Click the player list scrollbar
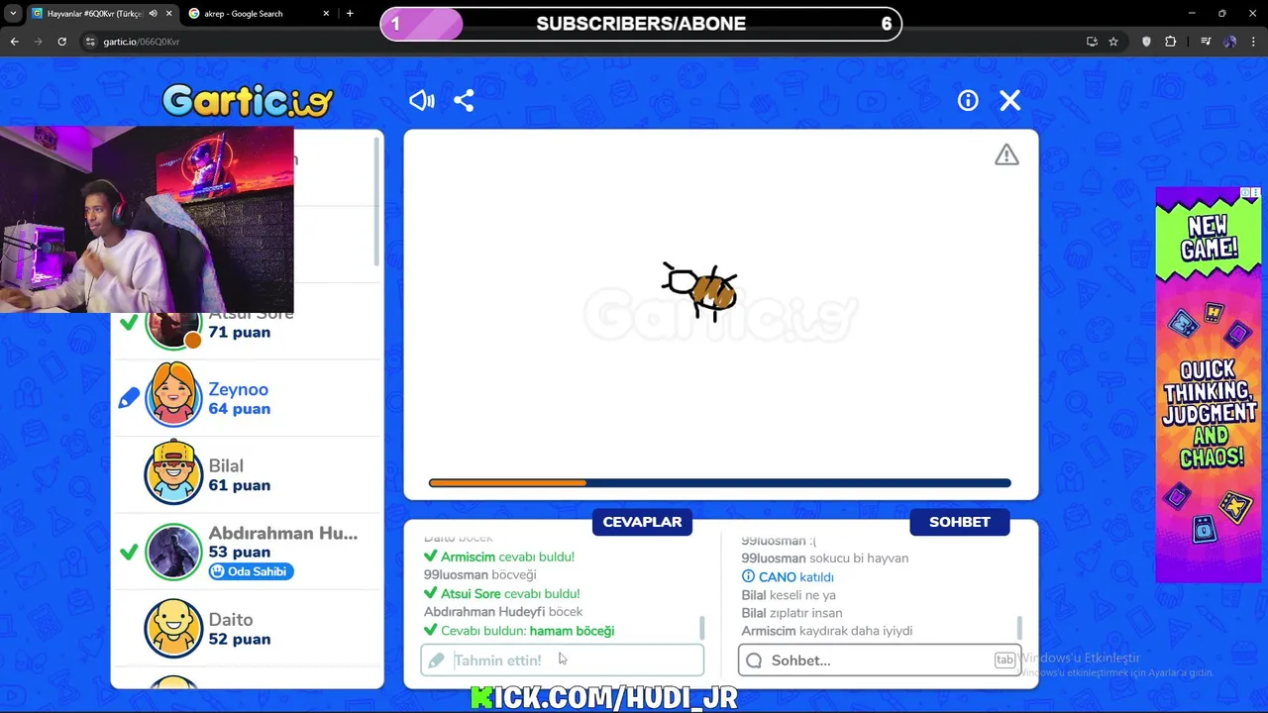1268x713 pixels. click(377, 203)
